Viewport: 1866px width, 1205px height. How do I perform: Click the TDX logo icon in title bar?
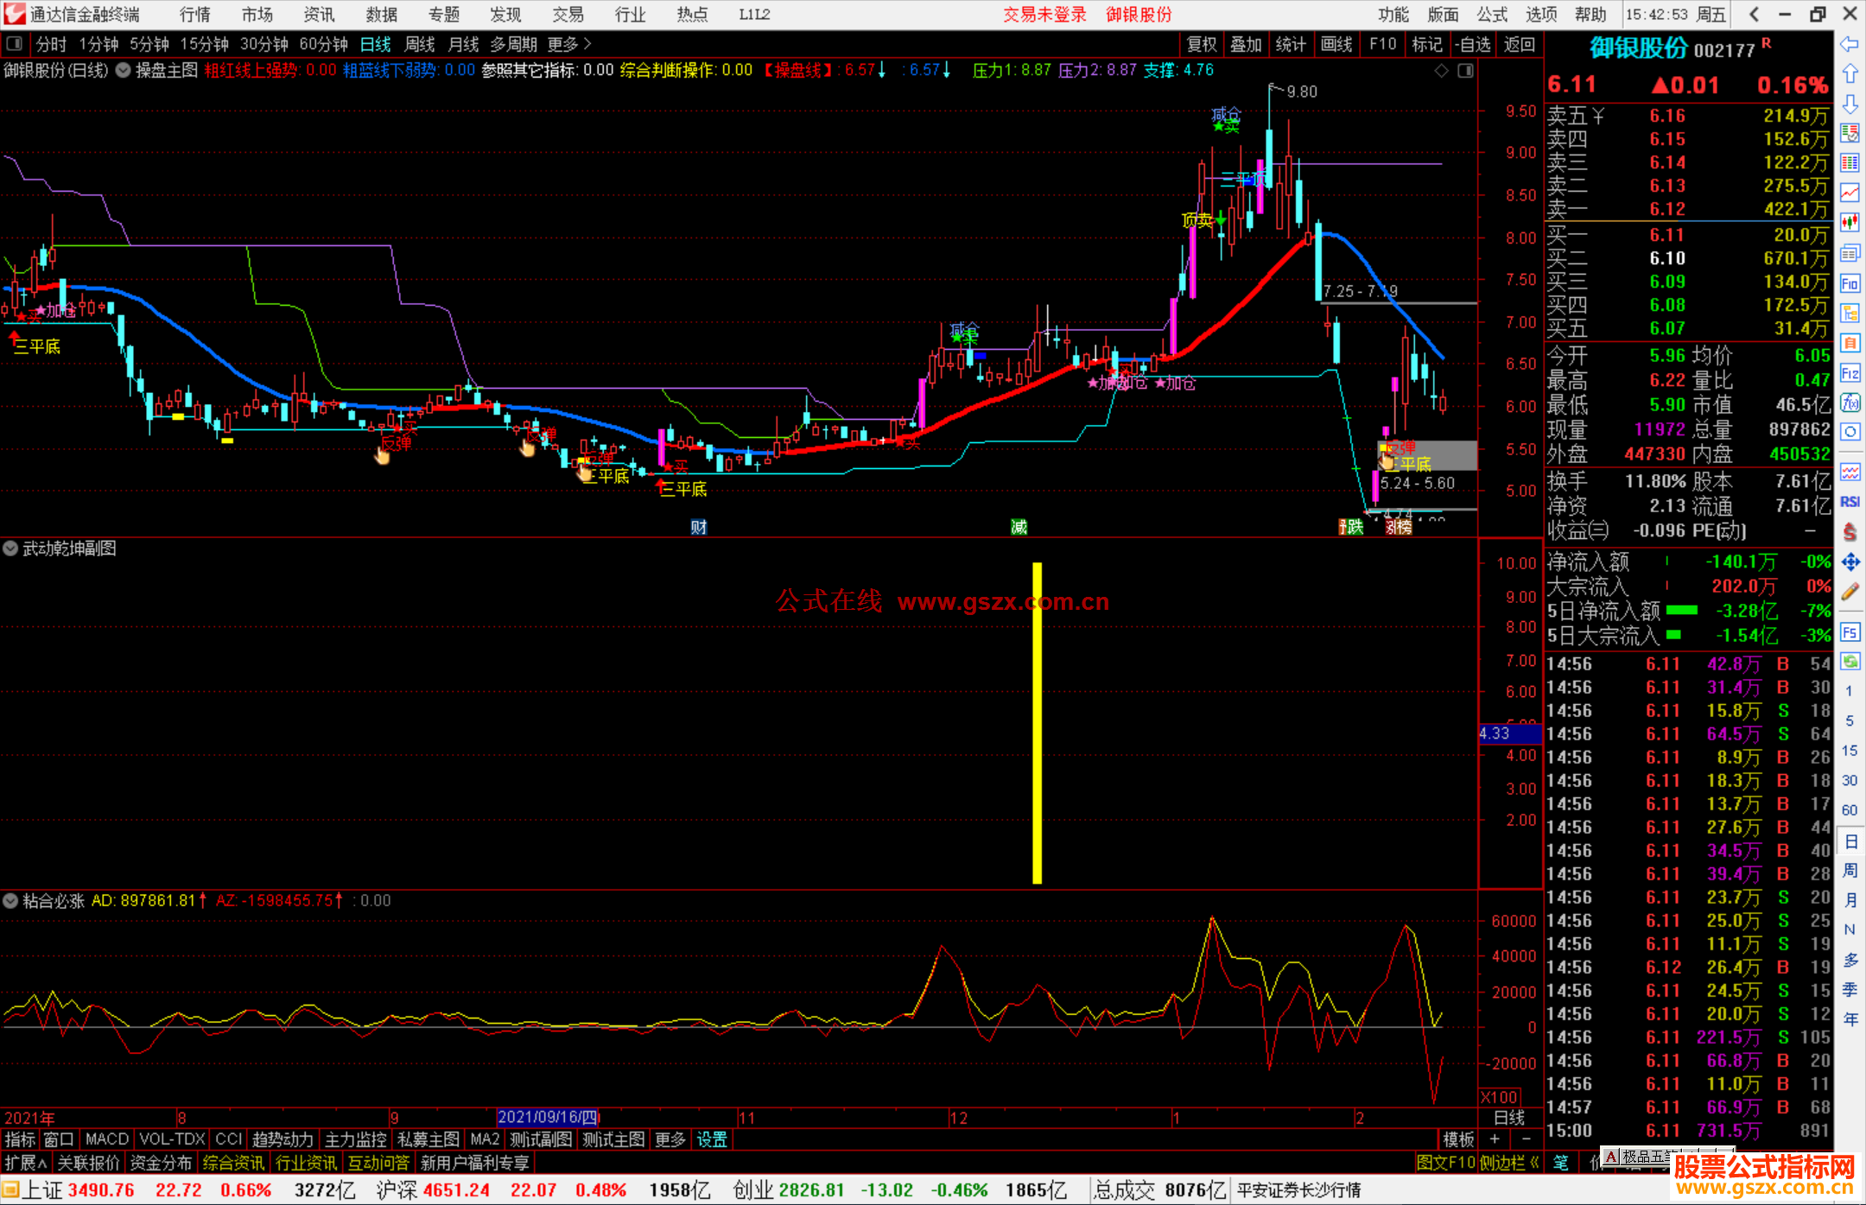coord(15,14)
